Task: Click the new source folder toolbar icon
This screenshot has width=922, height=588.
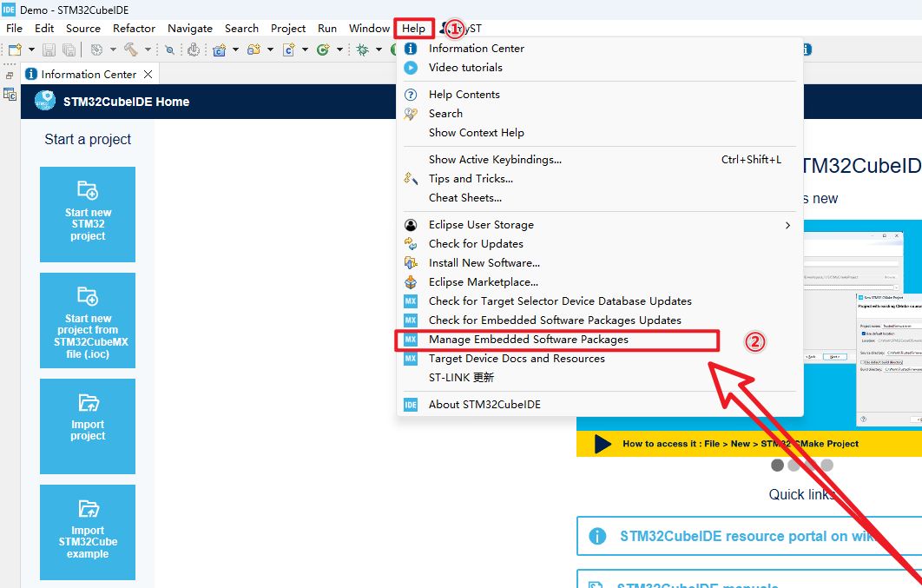Action: (254, 50)
